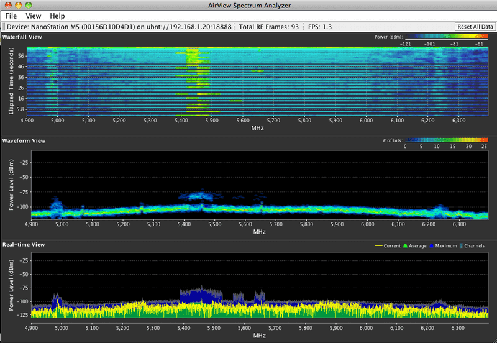Click the Waterfall View panel title
Screen dimensions: 497x343
pyautogui.click(x=22, y=37)
